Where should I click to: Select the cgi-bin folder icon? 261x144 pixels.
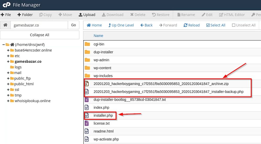pos(87,44)
